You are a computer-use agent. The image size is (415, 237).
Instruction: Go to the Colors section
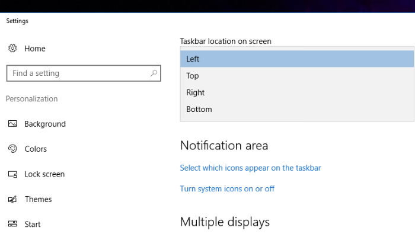36,149
